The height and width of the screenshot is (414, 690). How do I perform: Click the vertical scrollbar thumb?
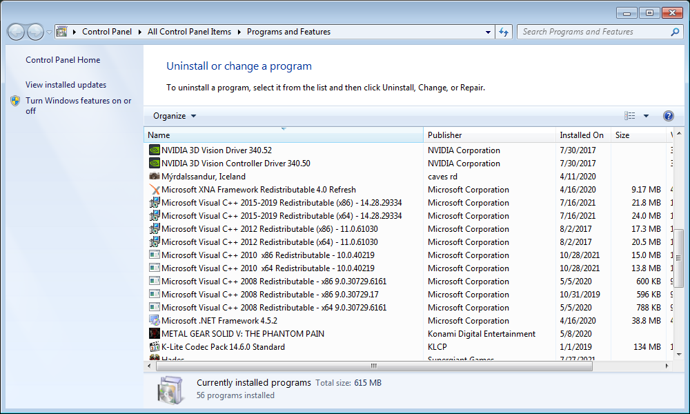coord(678,258)
